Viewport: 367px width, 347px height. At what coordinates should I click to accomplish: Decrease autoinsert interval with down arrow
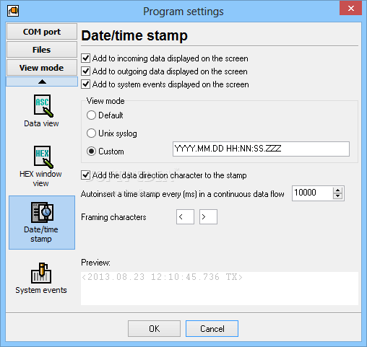pos(338,196)
